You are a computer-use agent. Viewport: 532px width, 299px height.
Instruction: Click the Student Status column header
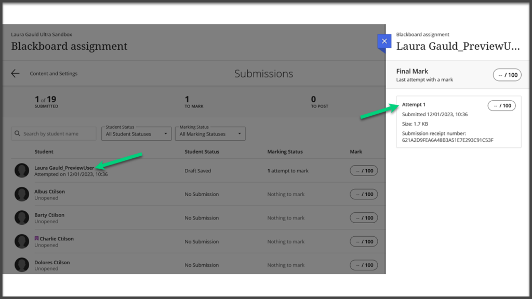point(202,152)
